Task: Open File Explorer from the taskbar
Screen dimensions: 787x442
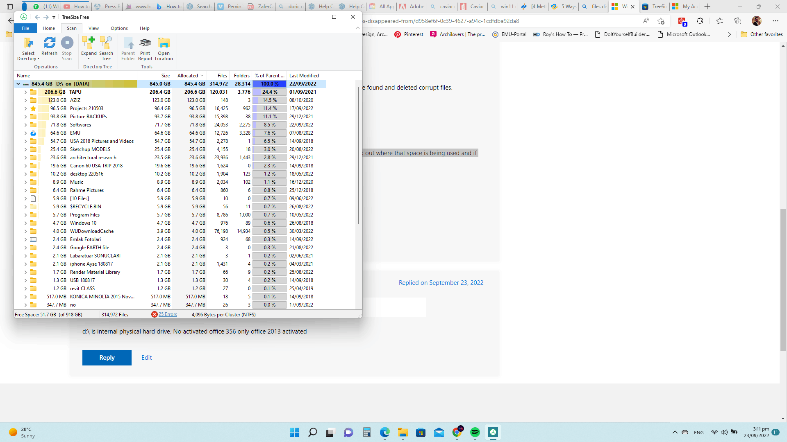Action: click(x=403, y=432)
